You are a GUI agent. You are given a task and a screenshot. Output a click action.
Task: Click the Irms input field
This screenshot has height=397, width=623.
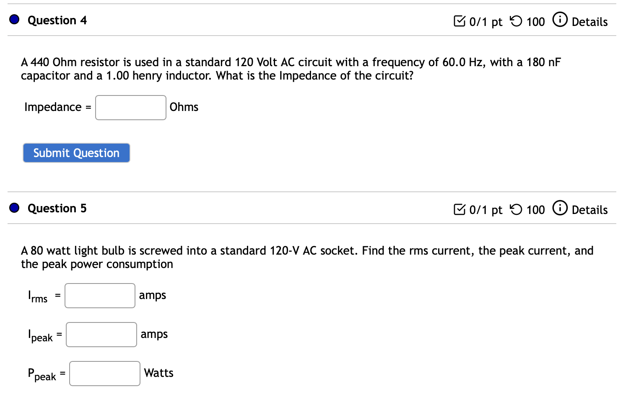(100, 296)
